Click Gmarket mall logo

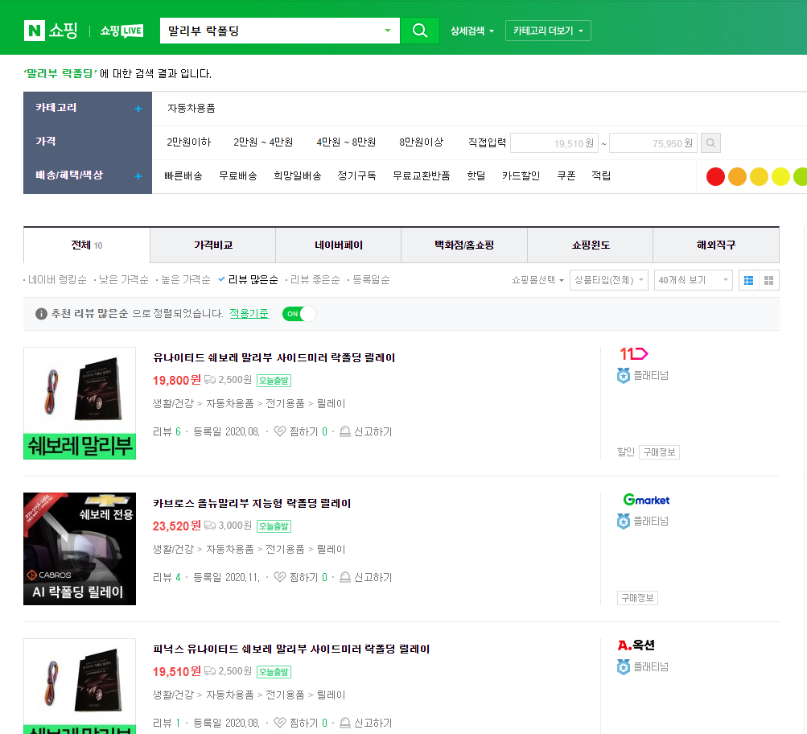(x=646, y=499)
